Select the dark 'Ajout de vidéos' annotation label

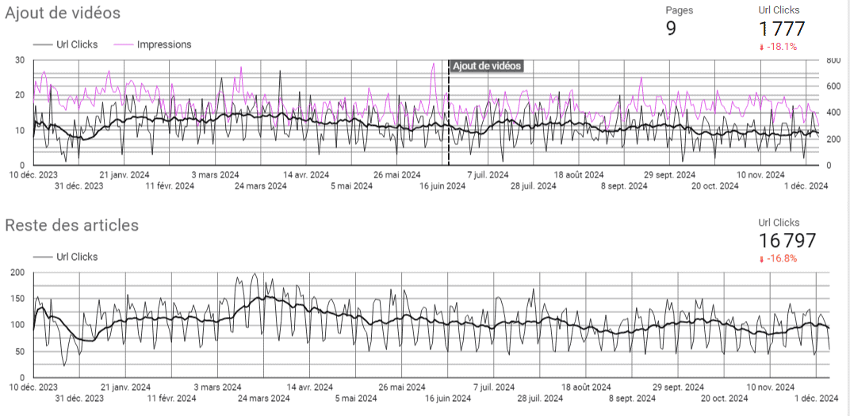click(x=487, y=66)
